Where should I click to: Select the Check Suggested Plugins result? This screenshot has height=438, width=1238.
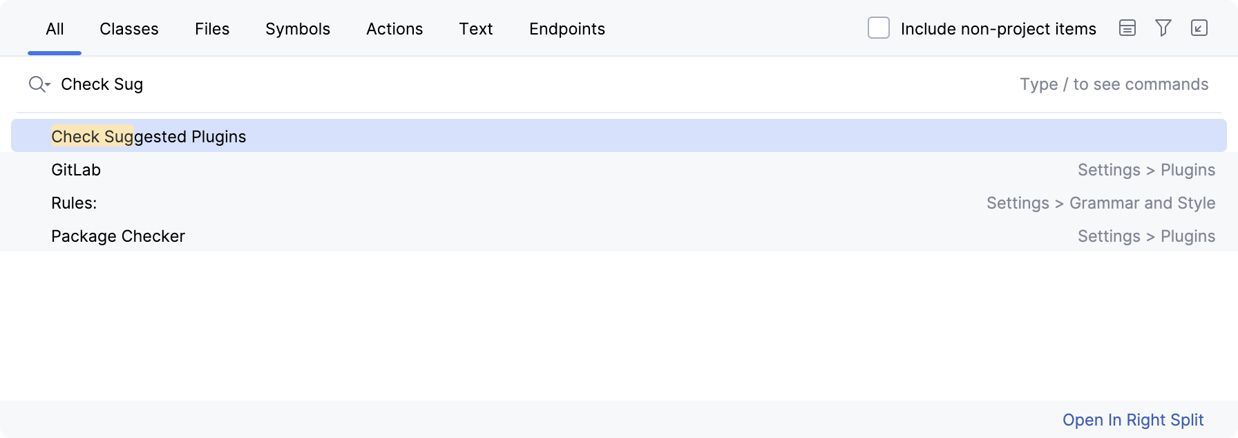coord(149,136)
